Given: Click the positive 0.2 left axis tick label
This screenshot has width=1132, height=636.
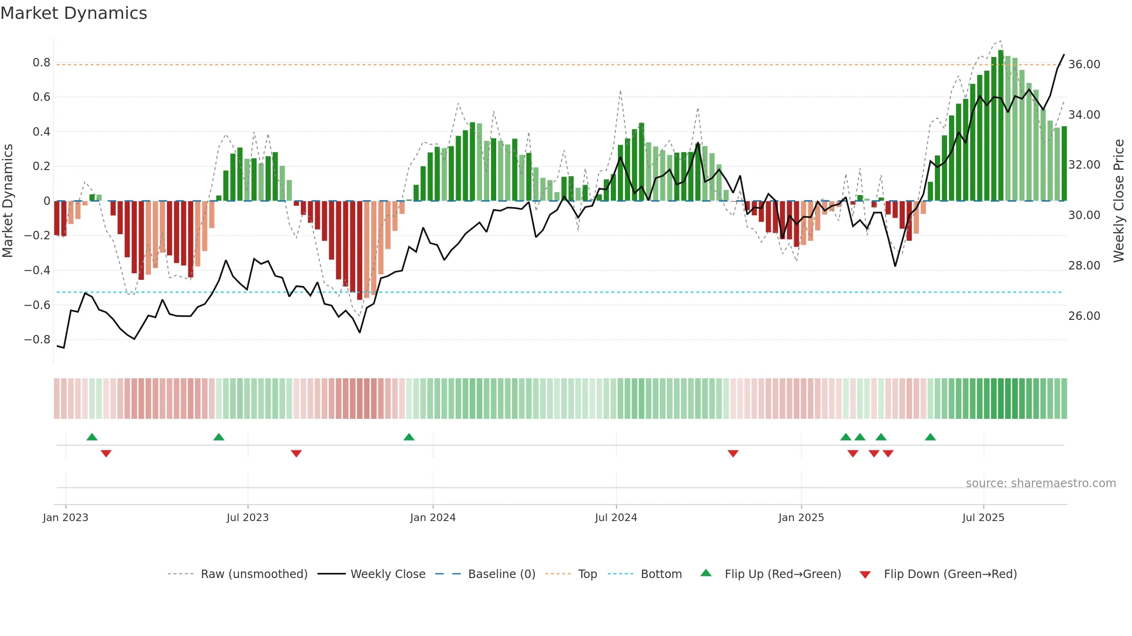Looking at the screenshot, I should (x=42, y=166).
